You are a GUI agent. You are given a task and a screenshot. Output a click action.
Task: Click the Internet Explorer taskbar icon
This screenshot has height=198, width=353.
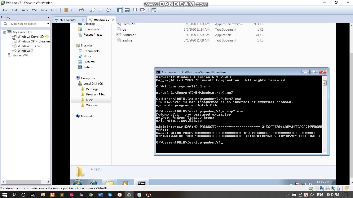[94, 183]
